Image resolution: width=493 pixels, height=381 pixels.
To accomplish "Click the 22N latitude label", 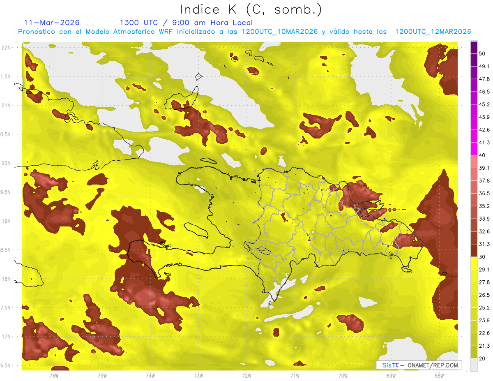I will click(x=6, y=47).
